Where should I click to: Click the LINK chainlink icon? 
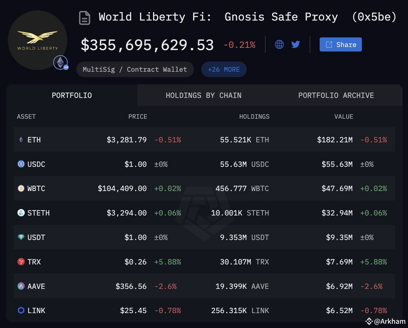(21, 310)
